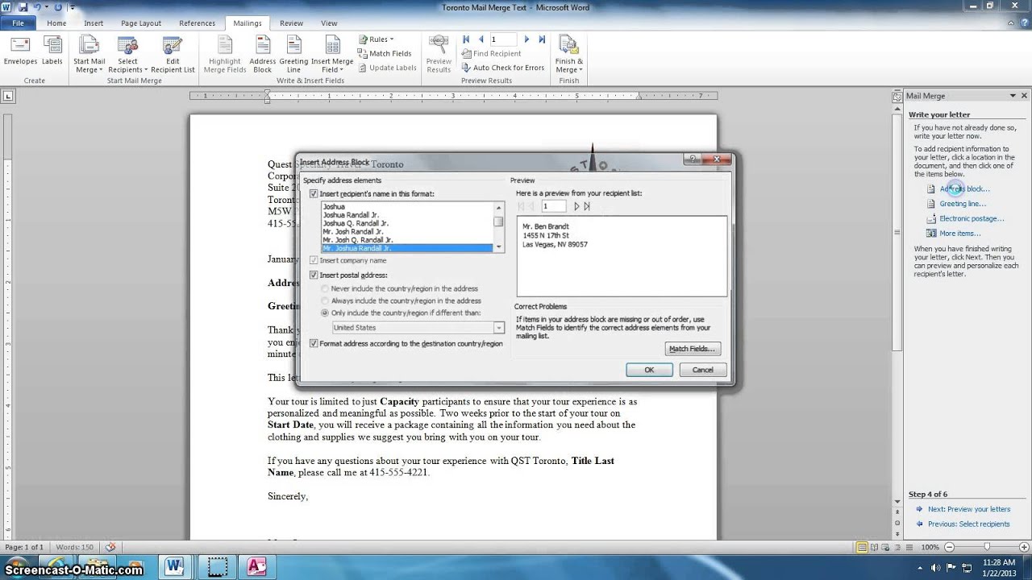The image size is (1032, 580).
Task: Open the Rules dropdown
Action: click(376, 39)
